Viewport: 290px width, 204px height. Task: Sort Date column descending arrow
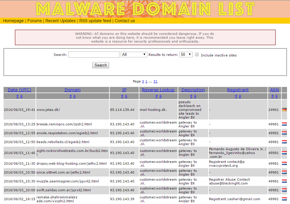pyautogui.click(x=21, y=96)
